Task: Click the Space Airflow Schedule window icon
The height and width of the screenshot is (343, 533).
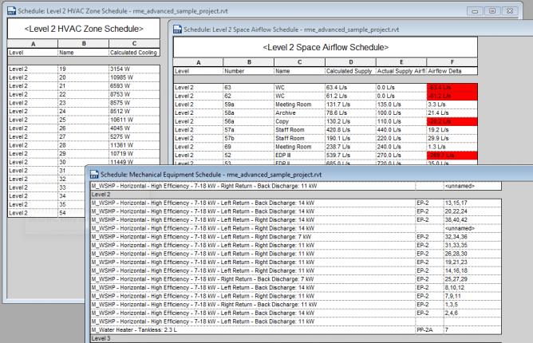Action: [x=177, y=30]
